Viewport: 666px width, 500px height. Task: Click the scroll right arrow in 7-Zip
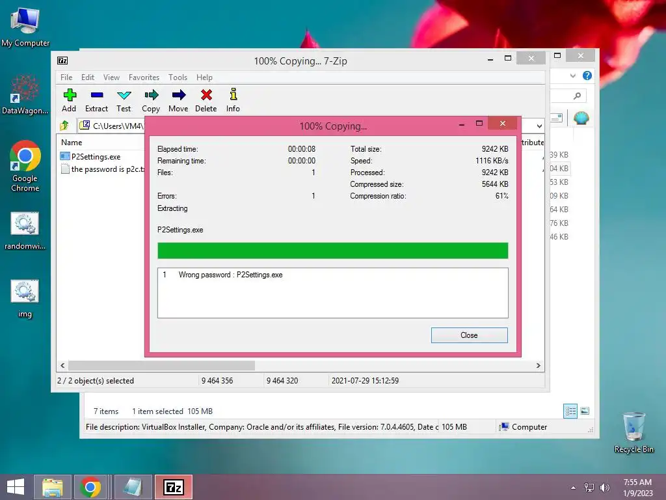click(538, 366)
